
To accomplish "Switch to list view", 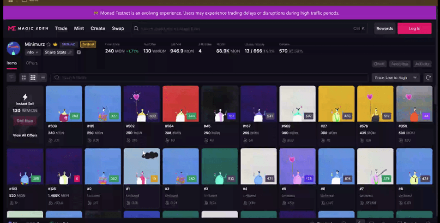I will point(43,77).
